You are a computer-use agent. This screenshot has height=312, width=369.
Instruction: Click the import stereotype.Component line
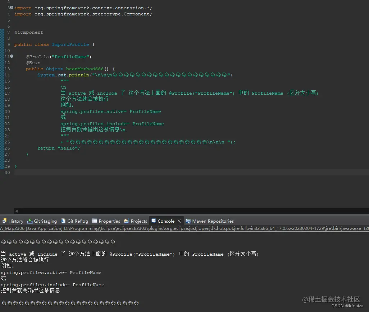coord(83,14)
